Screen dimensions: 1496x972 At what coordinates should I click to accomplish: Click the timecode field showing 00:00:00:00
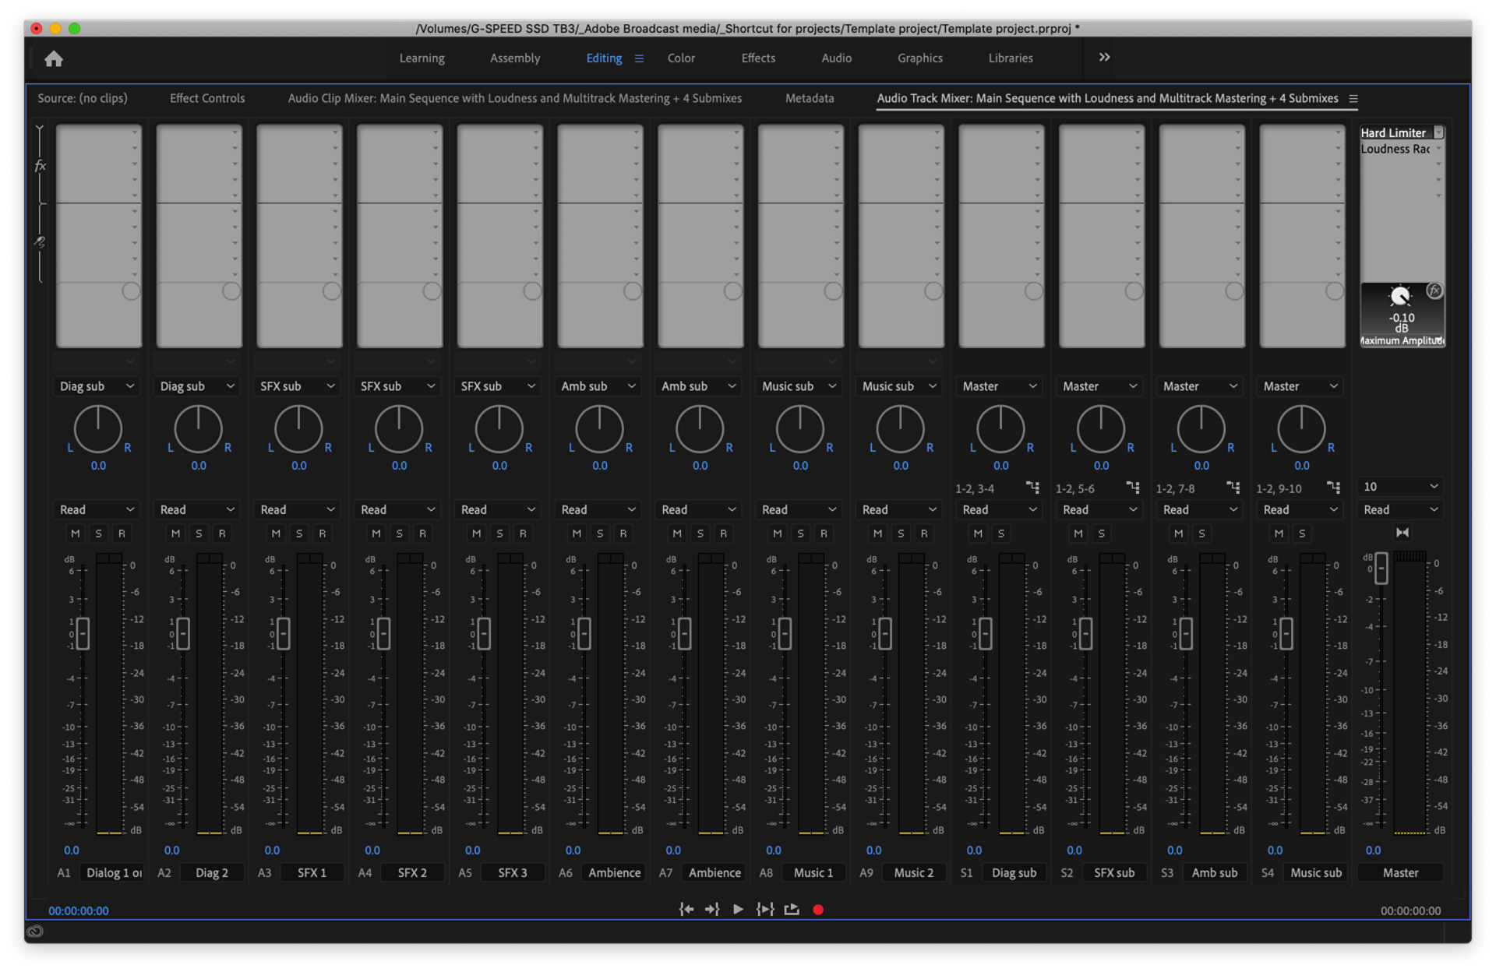78,910
